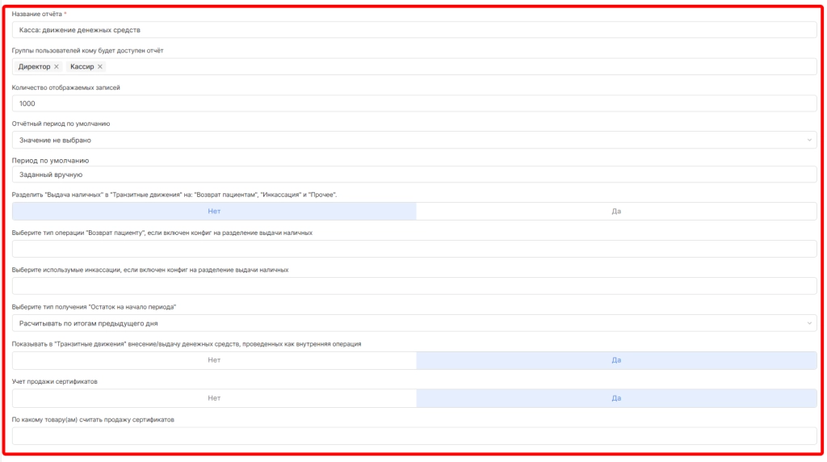
Task: Click the chevron arrow on the balance type dropdown
Action: pos(809,323)
